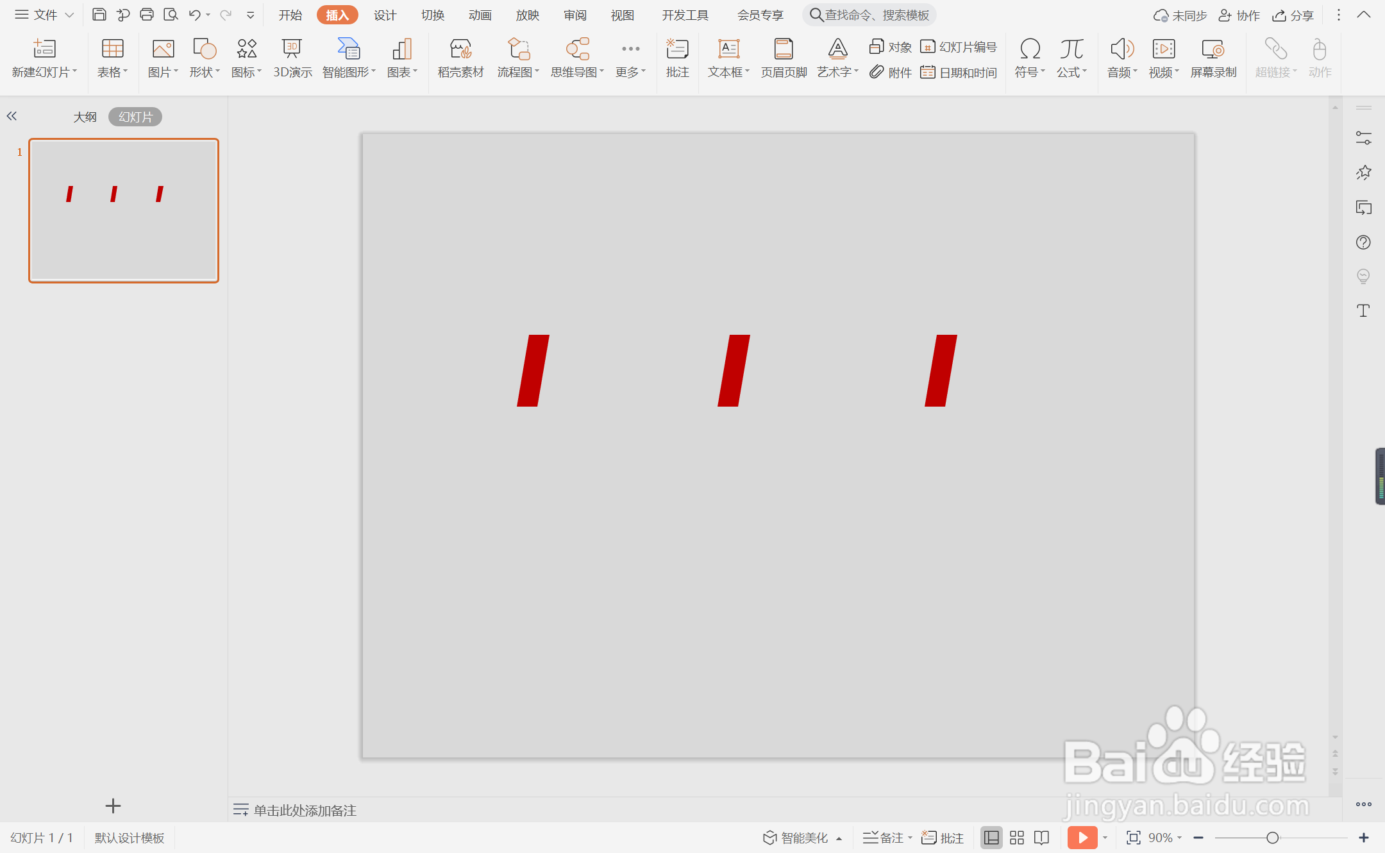1385x853 pixels.
Task: Insert a Symbol (符号)
Action: [1030, 58]
